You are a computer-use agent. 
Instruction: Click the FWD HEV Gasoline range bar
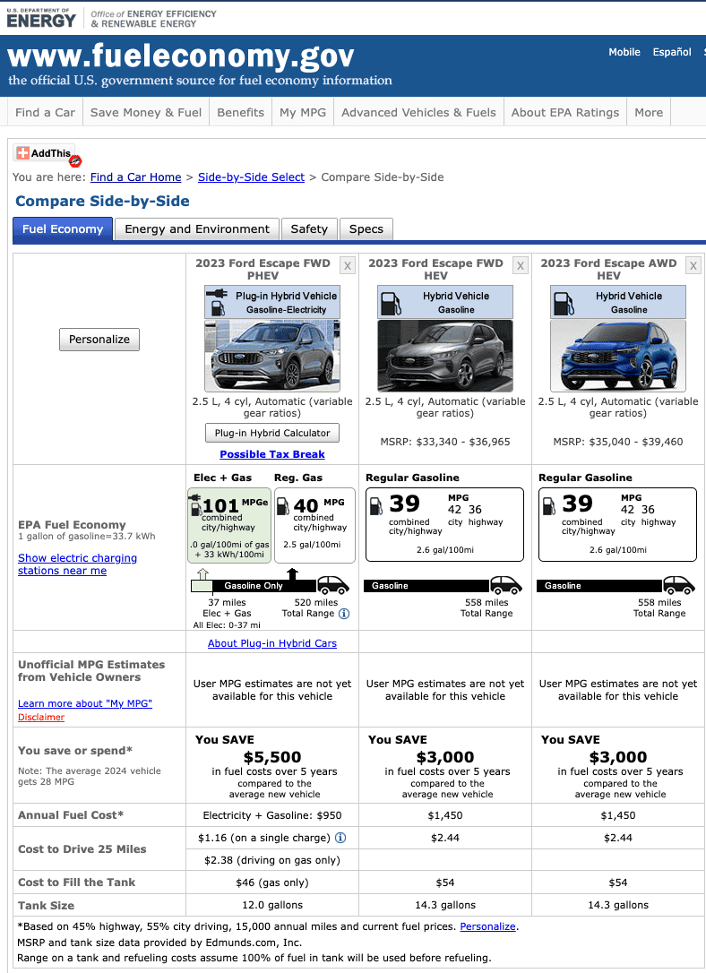pyautogui.click(x=426, y=586)
